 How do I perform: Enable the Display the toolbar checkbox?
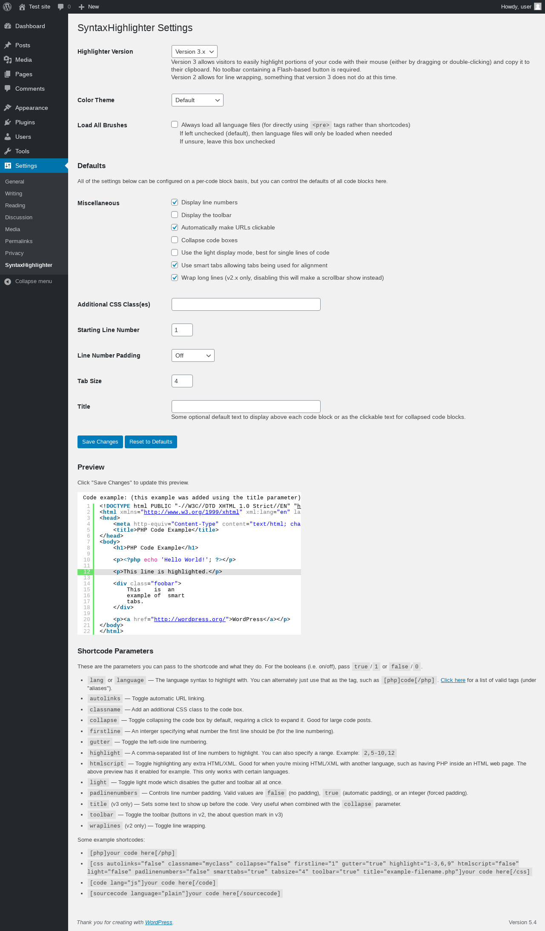point(175,215)
